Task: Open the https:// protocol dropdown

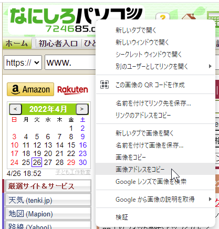Action: tap(23, 63)
